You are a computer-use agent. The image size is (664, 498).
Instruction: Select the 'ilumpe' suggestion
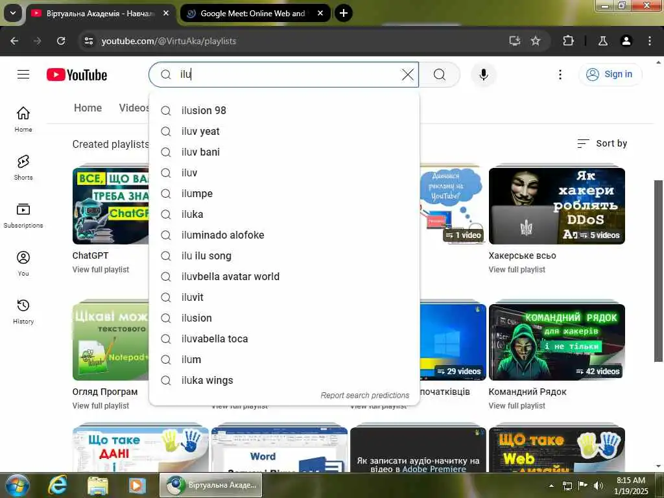[284, 193]
